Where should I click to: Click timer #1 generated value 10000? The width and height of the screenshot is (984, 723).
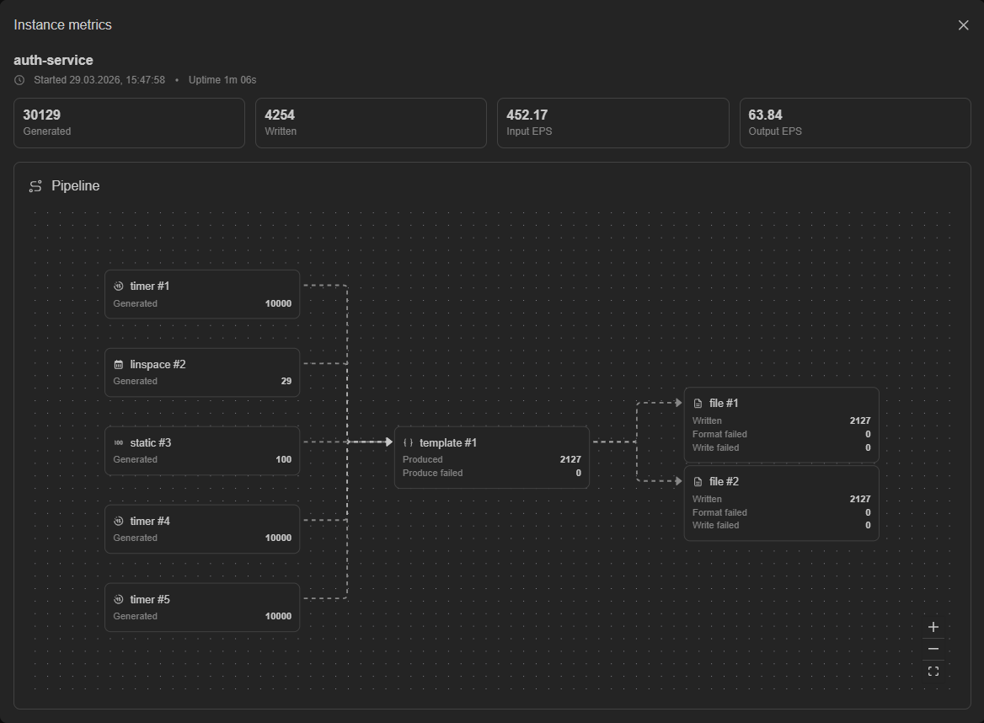(x=278, y=303)
